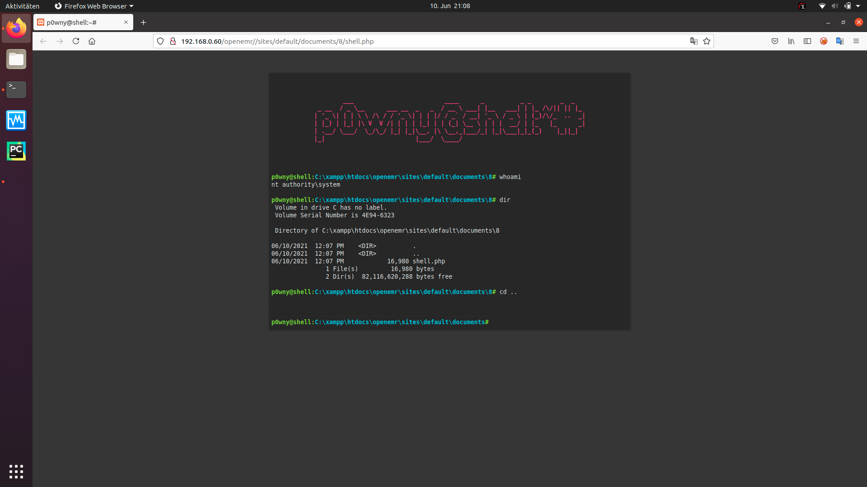
Task: Show applications grid in the dock
Action: point(16,471)
